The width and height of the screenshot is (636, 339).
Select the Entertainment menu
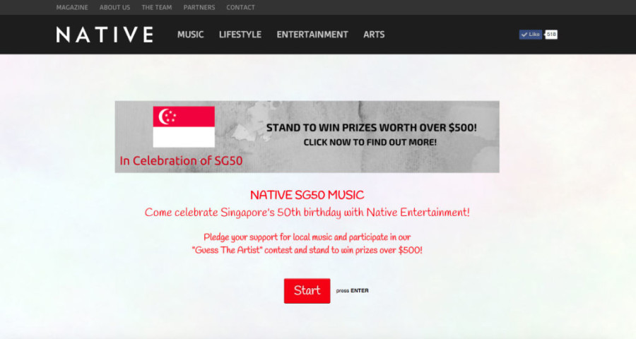[x=312, y=35]
